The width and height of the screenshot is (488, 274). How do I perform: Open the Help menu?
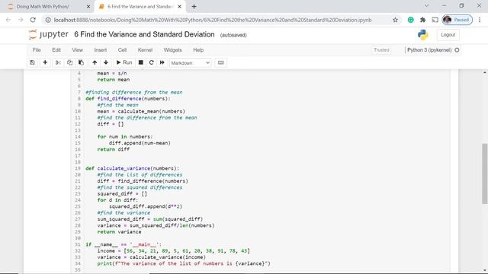[198, 50]
